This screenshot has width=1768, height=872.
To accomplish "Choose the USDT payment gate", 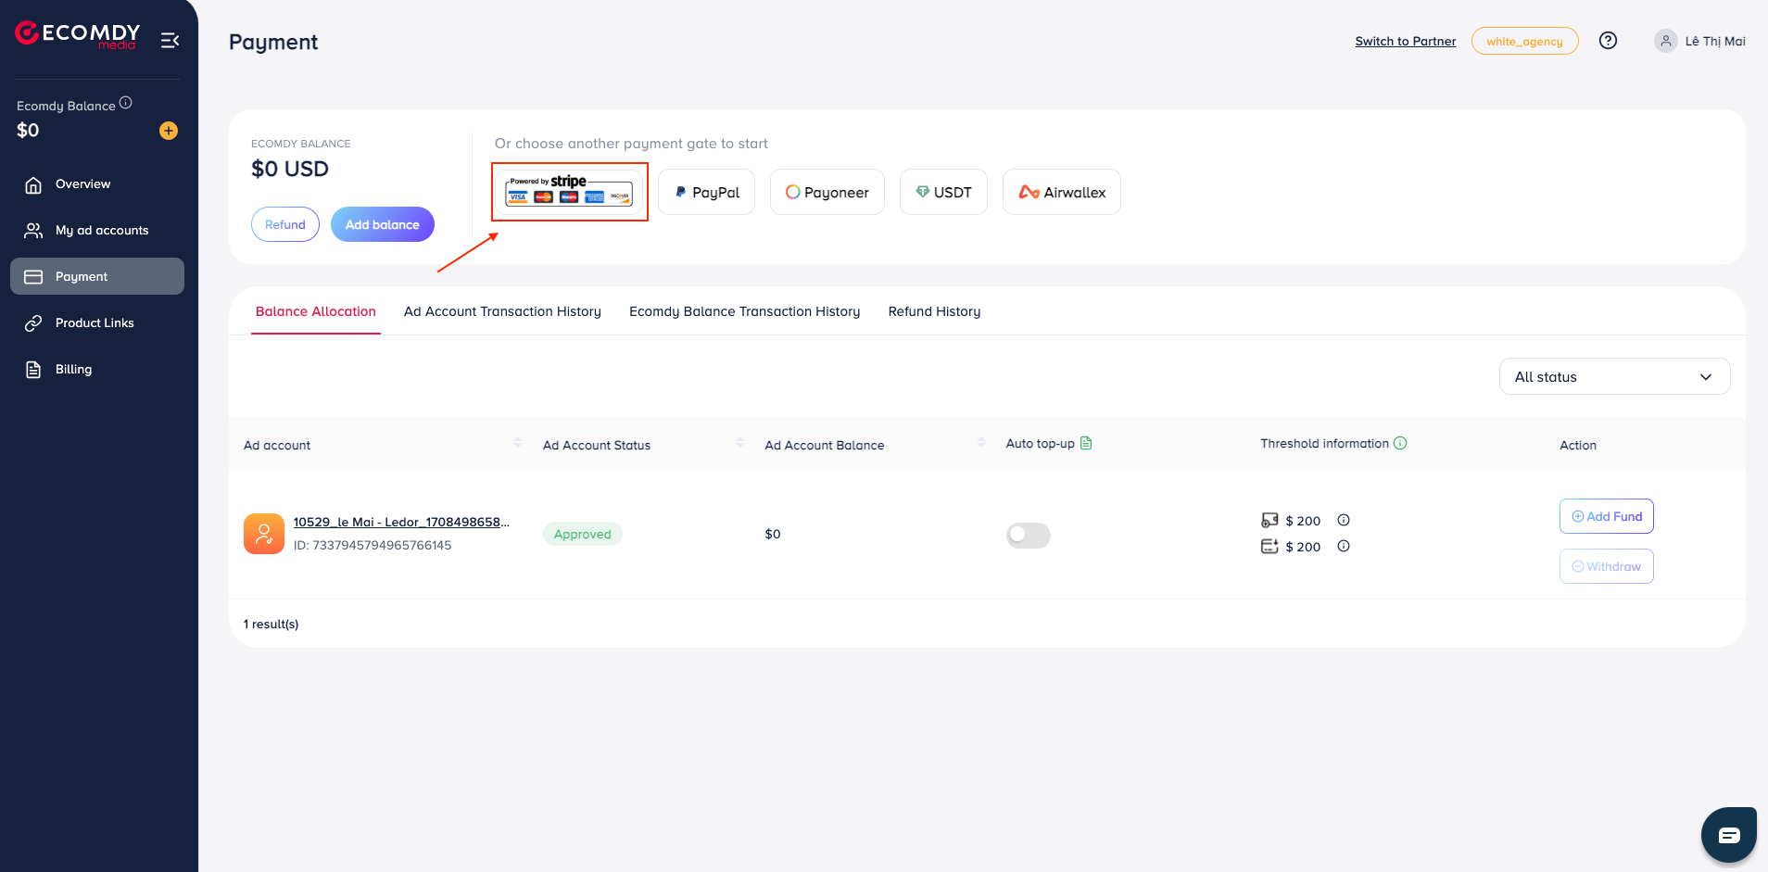I will [x=943, y=192].
